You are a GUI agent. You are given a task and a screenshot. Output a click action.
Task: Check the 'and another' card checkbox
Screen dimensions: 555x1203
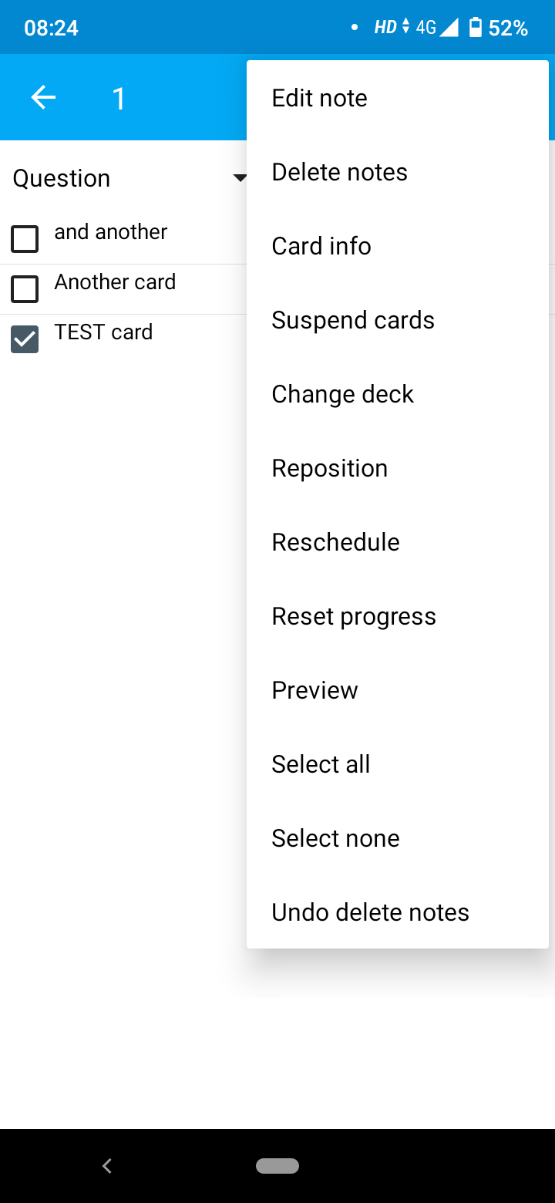tap(25, 239)
